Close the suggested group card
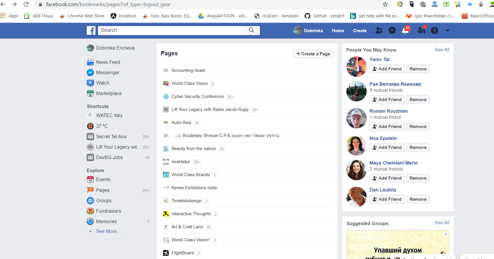This screenshot has width=494, height=259. click(446, 234)
